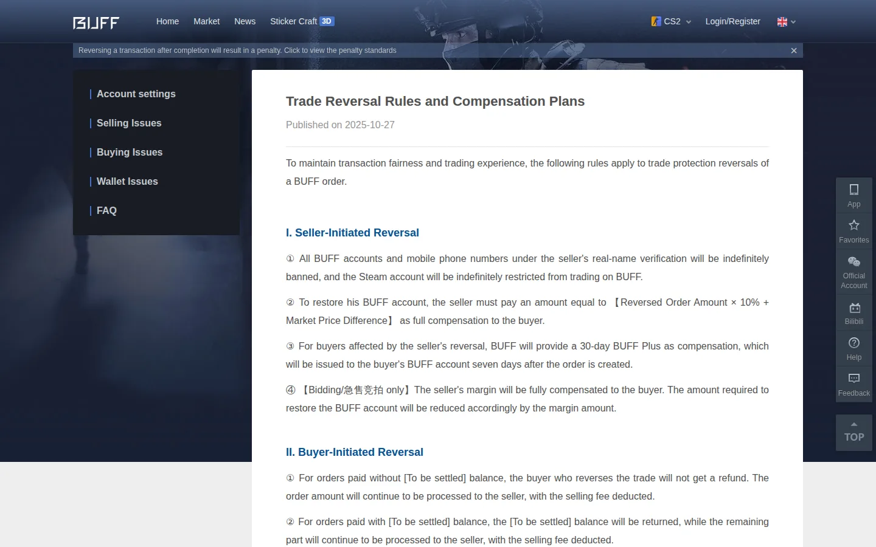Click the title "Trade Reversal Rules and Compensation Plans"

pos(435,101)
